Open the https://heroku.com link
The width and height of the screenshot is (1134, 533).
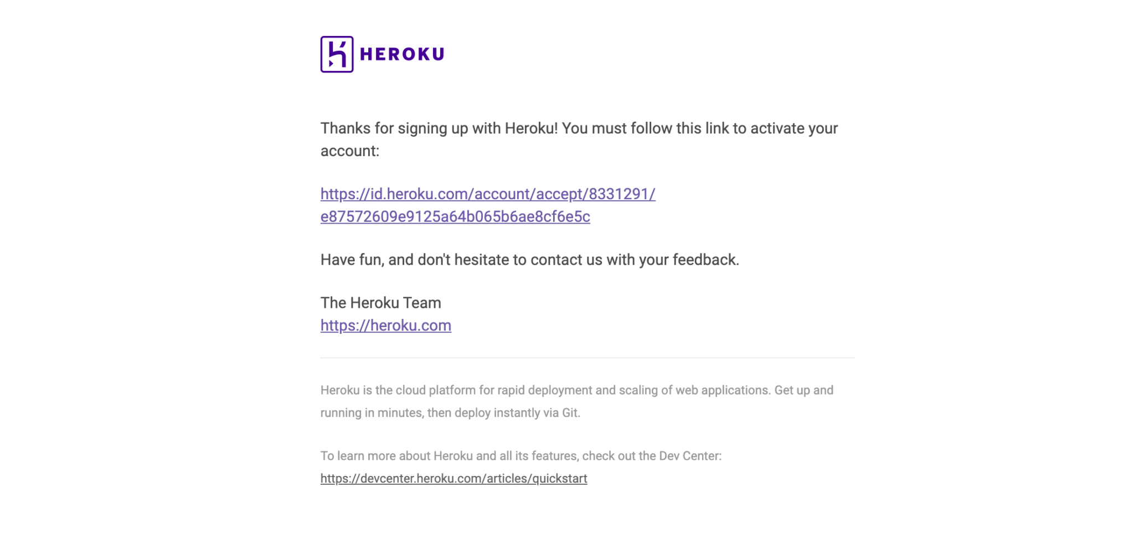386,325
